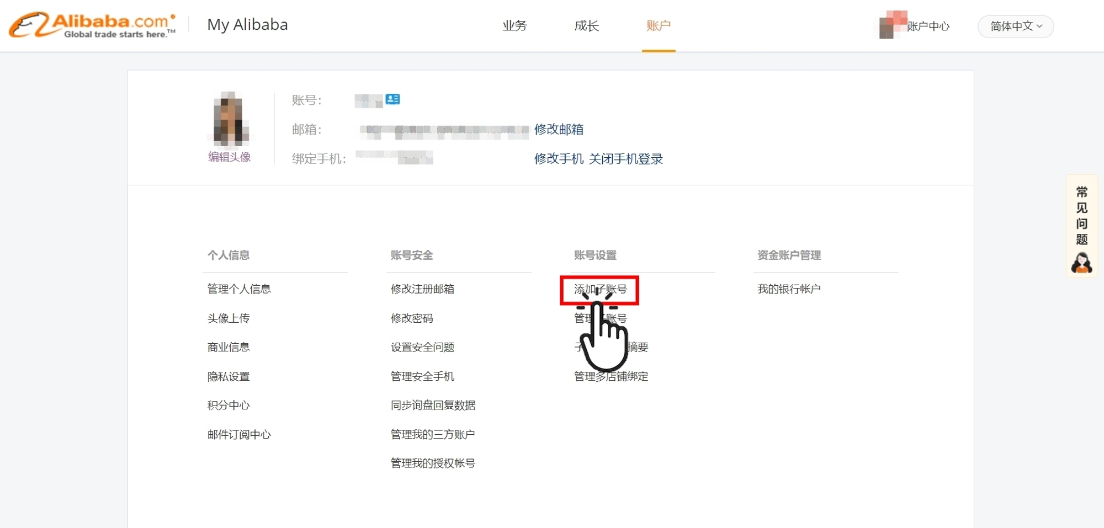Click the profile photo above 编辑头像
Screen dimensions: 1104x528
(229, 119)
